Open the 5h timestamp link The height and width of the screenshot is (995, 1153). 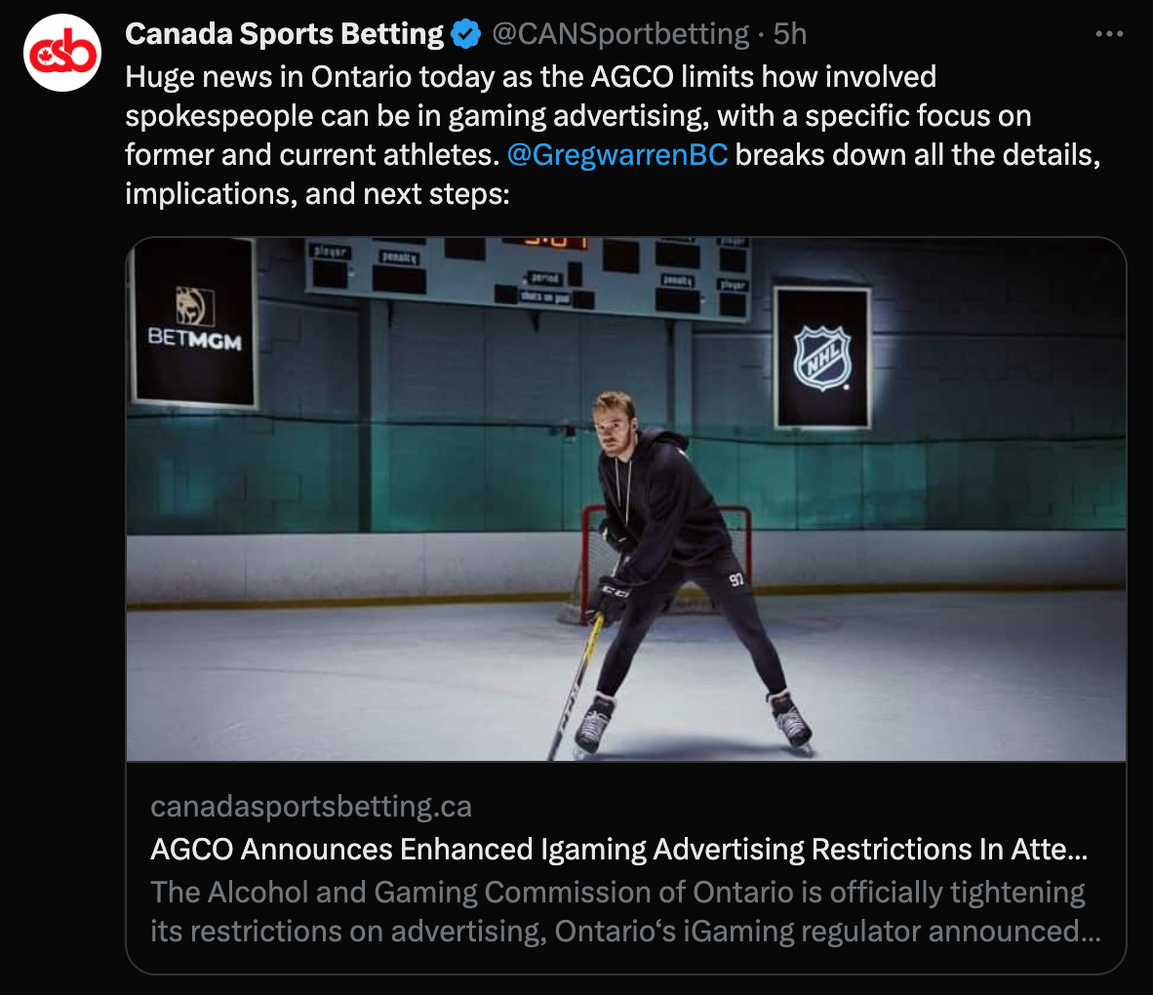[790, 34]
